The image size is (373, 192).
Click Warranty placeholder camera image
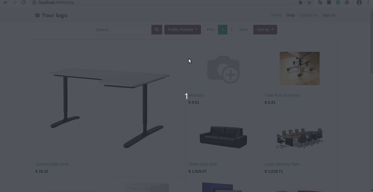coord(223,70)
